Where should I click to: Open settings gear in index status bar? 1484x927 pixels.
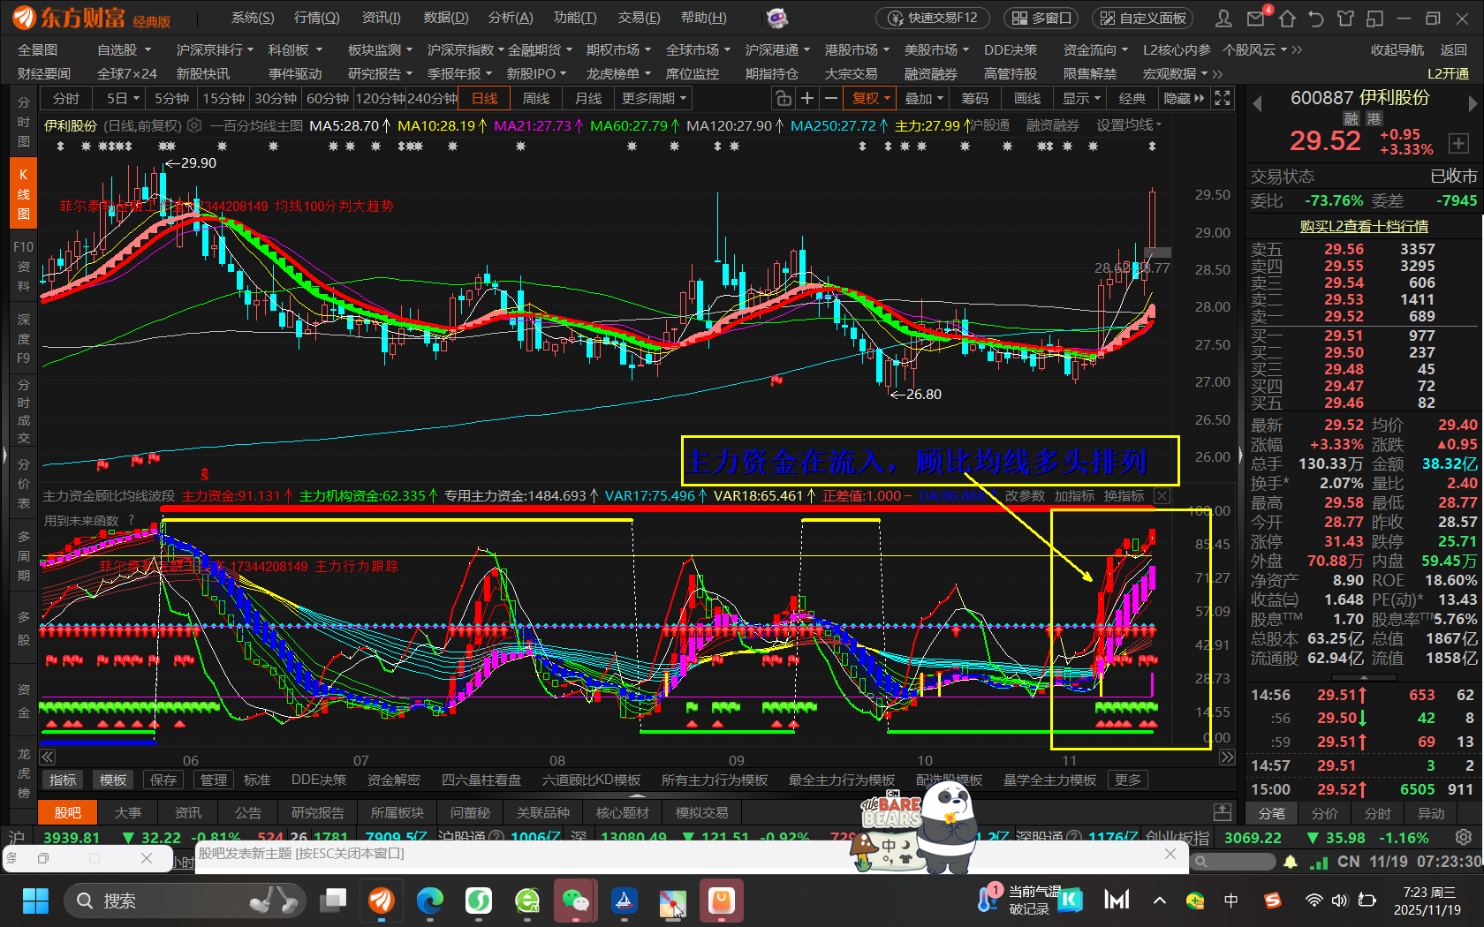pyautogui.click(x=1464, y=837)
